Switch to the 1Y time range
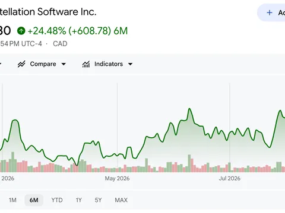The image size is (285, 213). point(79,200)
